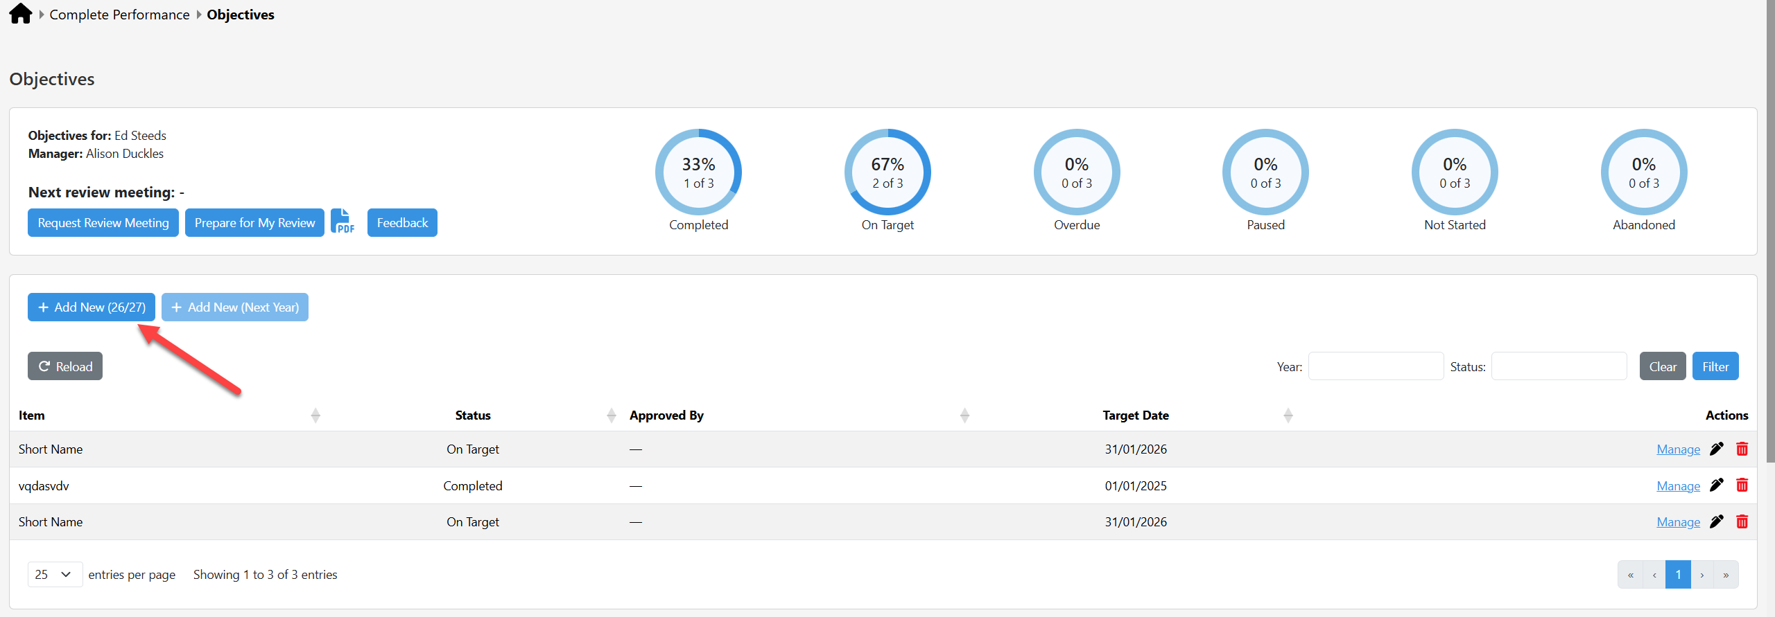Edit last Short Name row pencil icon
Viewport: 1775px width, 617px height.
1717,521
